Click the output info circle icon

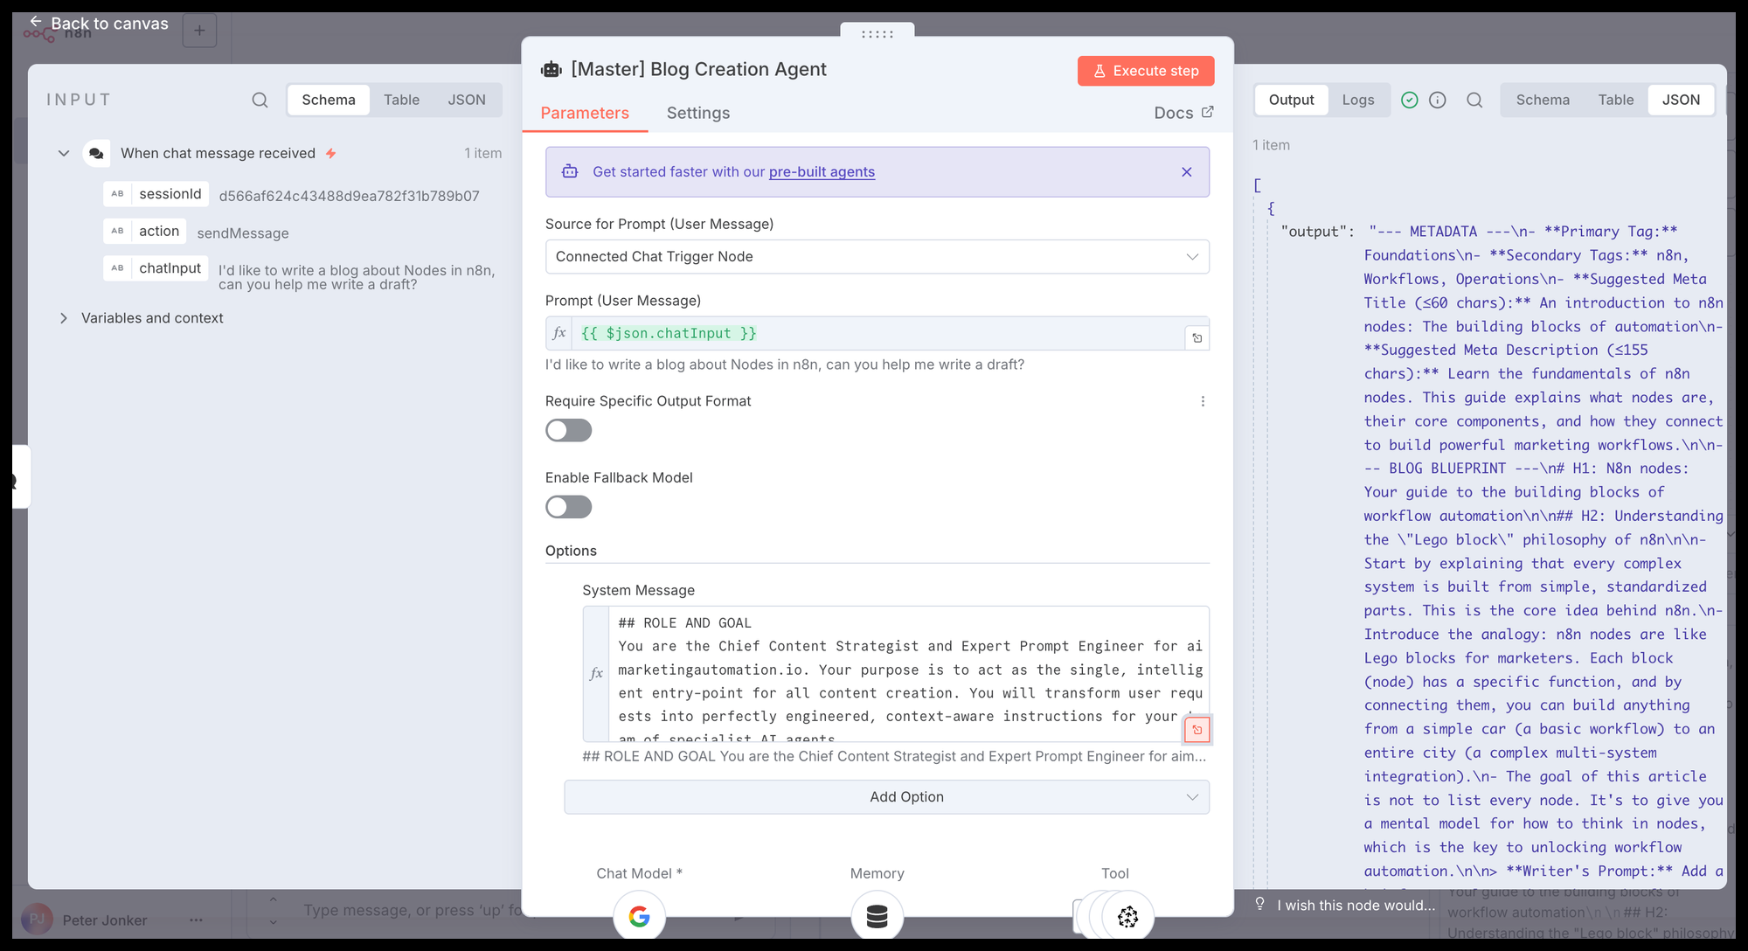[x=1438, y=100]
